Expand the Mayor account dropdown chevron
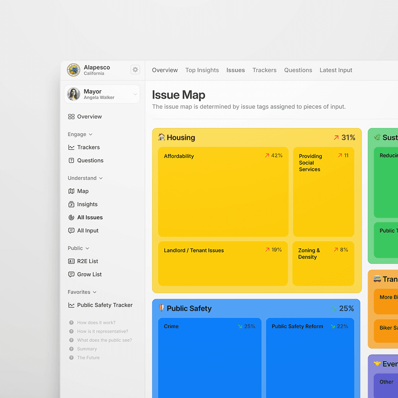398x398 pixels. (x=135, y=94)
